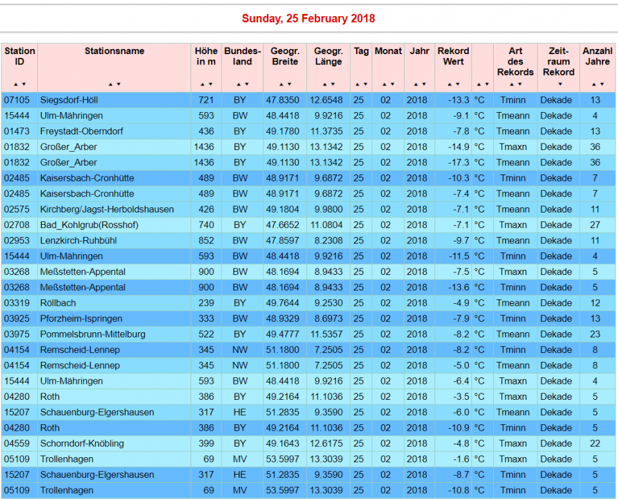Screen dimensions: 618x499
Task: Sort Jahr column ascending arrow
Action: (x=416, y=84)
